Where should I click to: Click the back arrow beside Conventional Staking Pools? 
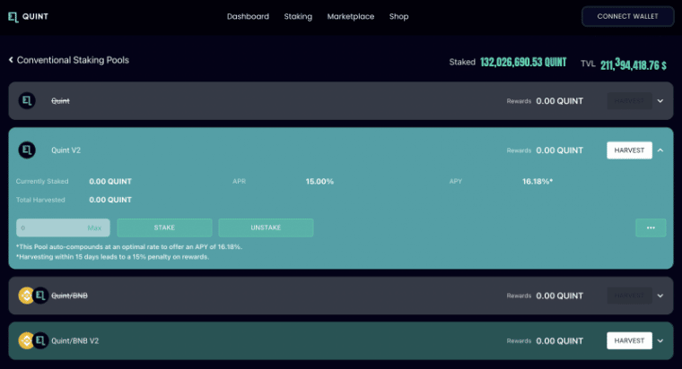(11, 60)
